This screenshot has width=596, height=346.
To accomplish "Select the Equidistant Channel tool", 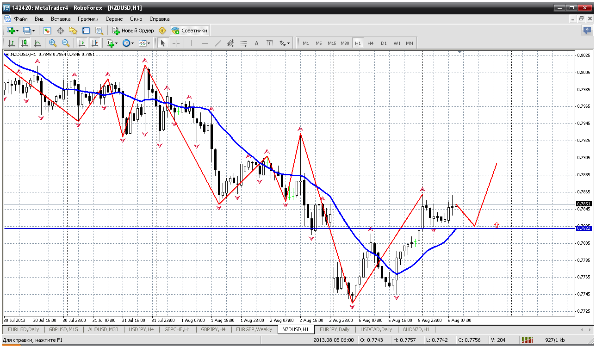I will [231, 43].
